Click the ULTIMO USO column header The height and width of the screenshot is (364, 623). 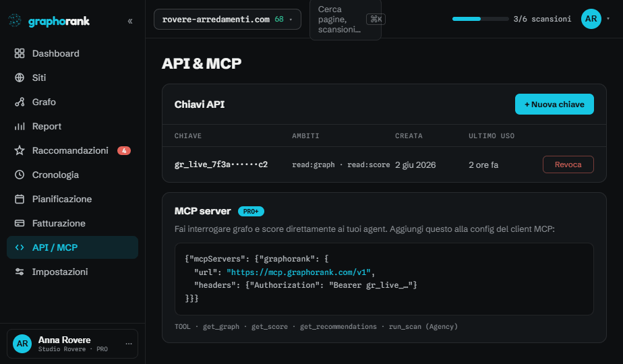click(x=492, y=136)
